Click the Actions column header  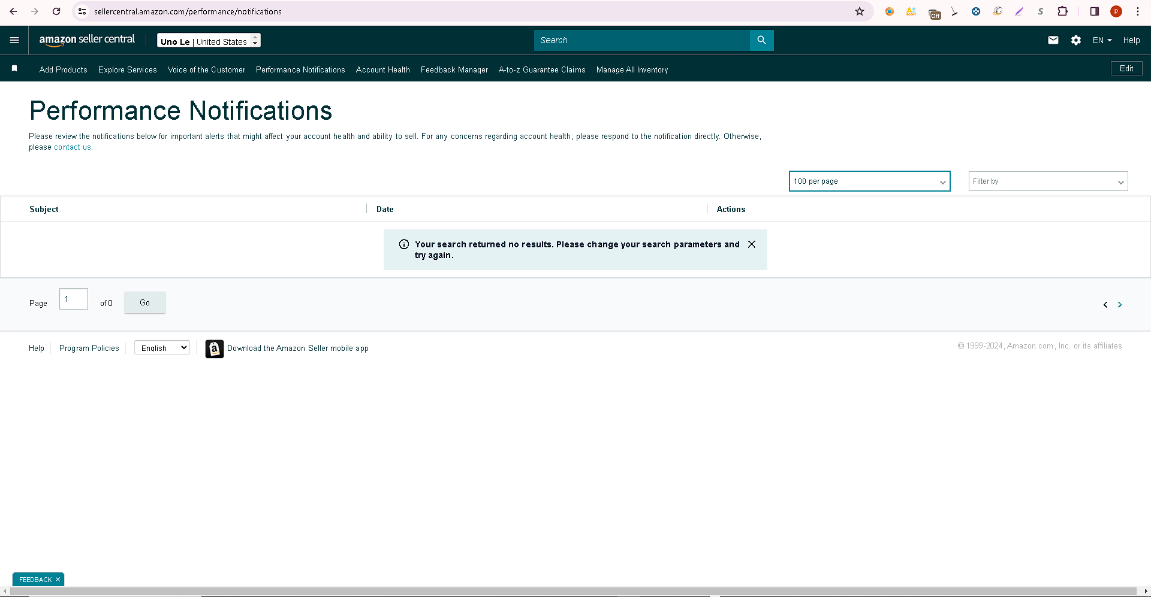pyautogui.click(x=731, y=209)
